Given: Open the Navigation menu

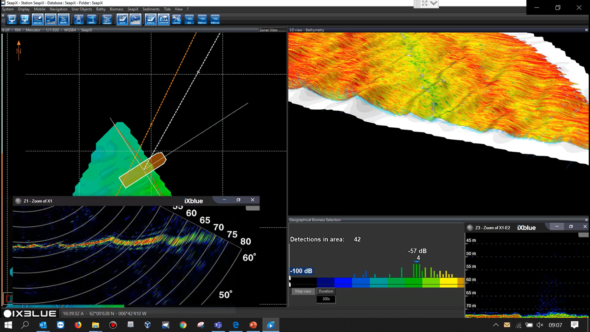Looking at the screenshot, I should click(59, 9).
